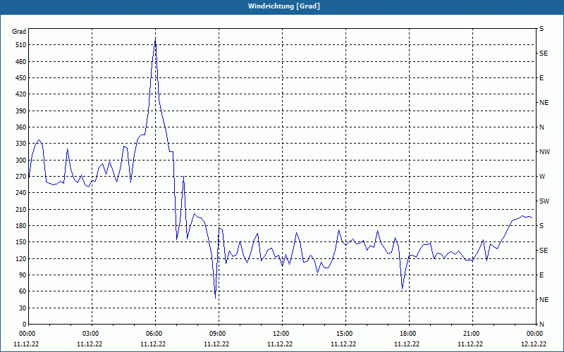Click the 11.12.22 date under 03:00
Image resolution: width=564 pixels, height=352 pixels.
pyautogui.click(x=90, y=344)
